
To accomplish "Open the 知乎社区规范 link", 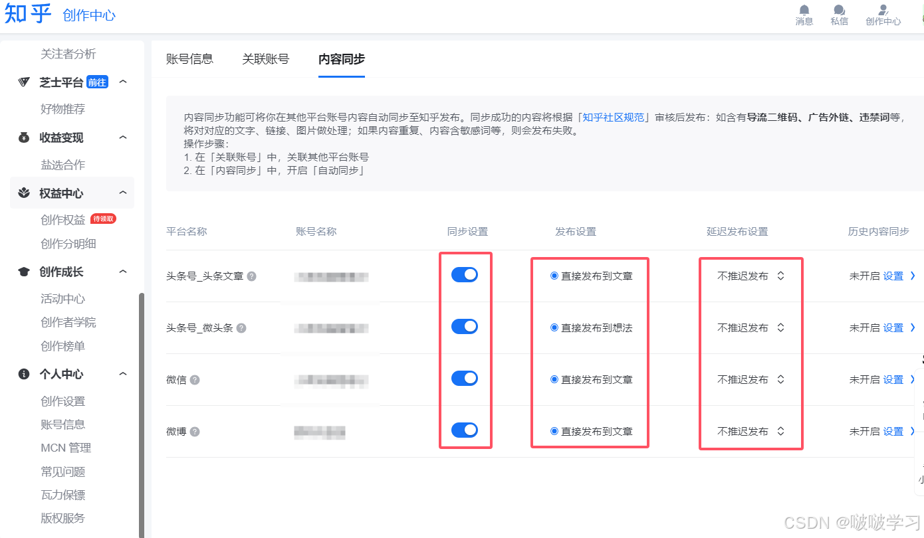I will click(614, 117).
